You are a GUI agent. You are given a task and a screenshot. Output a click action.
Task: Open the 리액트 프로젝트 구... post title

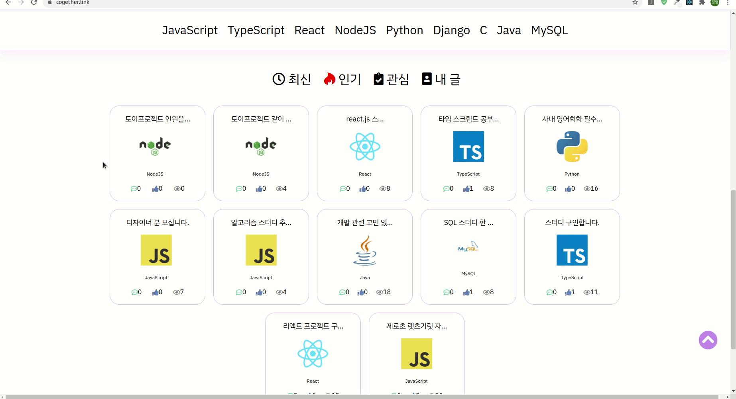click(x=313, y=326)
